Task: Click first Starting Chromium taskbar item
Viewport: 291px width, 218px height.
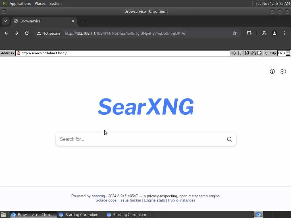Action: [x=81, y=215]
